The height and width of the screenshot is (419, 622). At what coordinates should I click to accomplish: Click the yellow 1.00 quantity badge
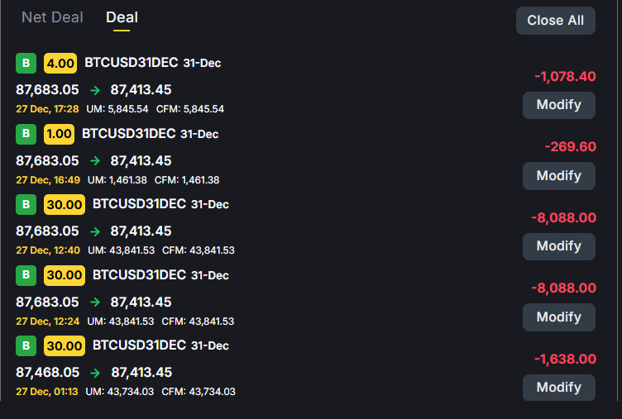click(x=60, y=134)
